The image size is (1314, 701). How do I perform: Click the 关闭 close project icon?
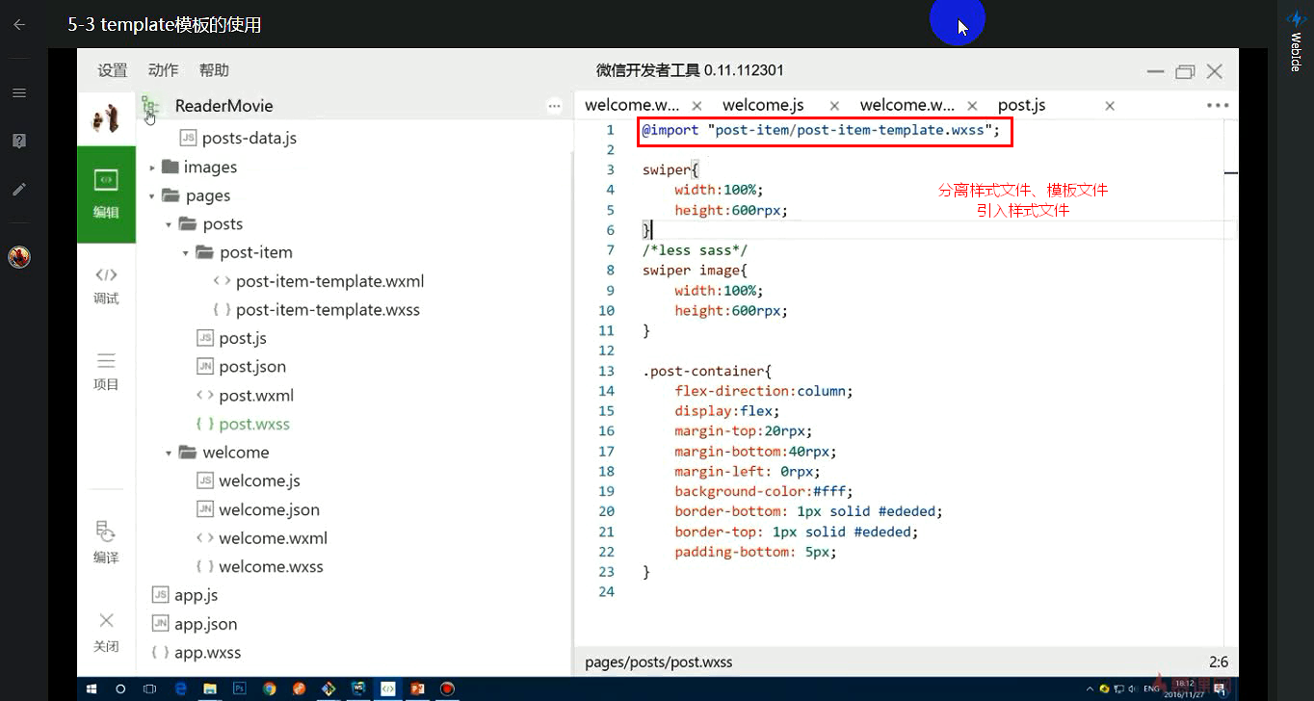coord(106,632)
